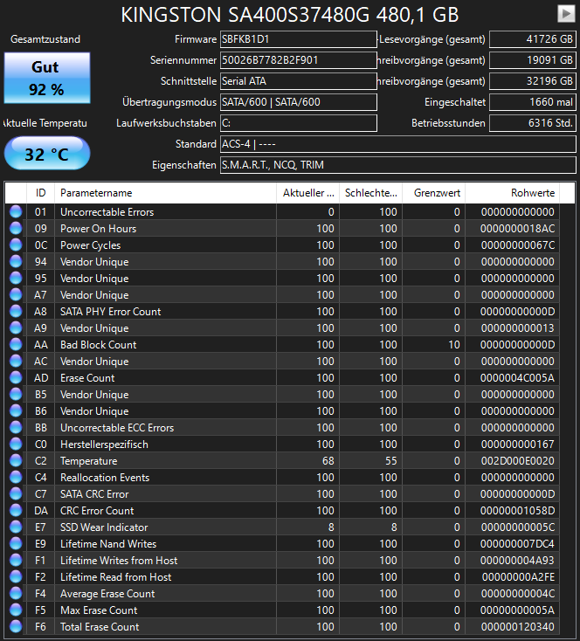This screenshot has height=641, width=580.
Task: Click status orb of Max Erase Count row
Action: [x=16, y=610]
